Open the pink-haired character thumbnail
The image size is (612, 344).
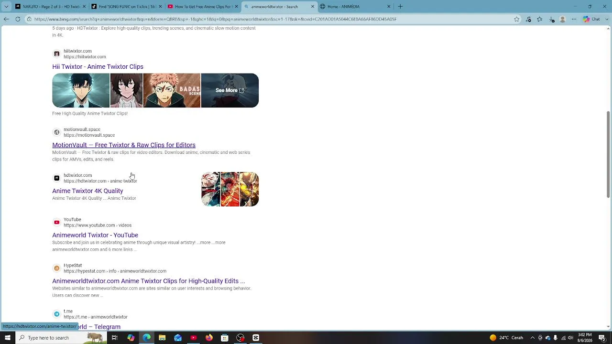pos(172,90)
